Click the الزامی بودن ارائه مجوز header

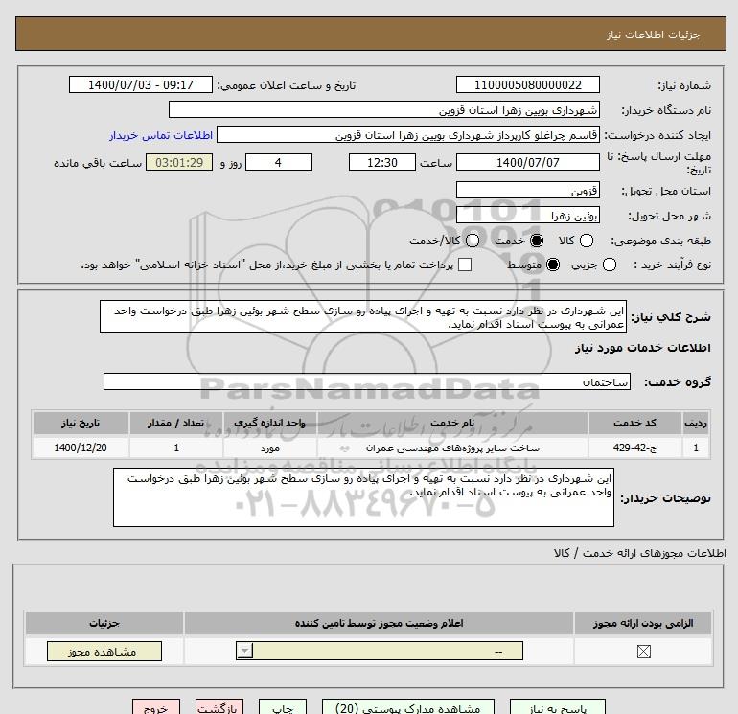(643, 623)
